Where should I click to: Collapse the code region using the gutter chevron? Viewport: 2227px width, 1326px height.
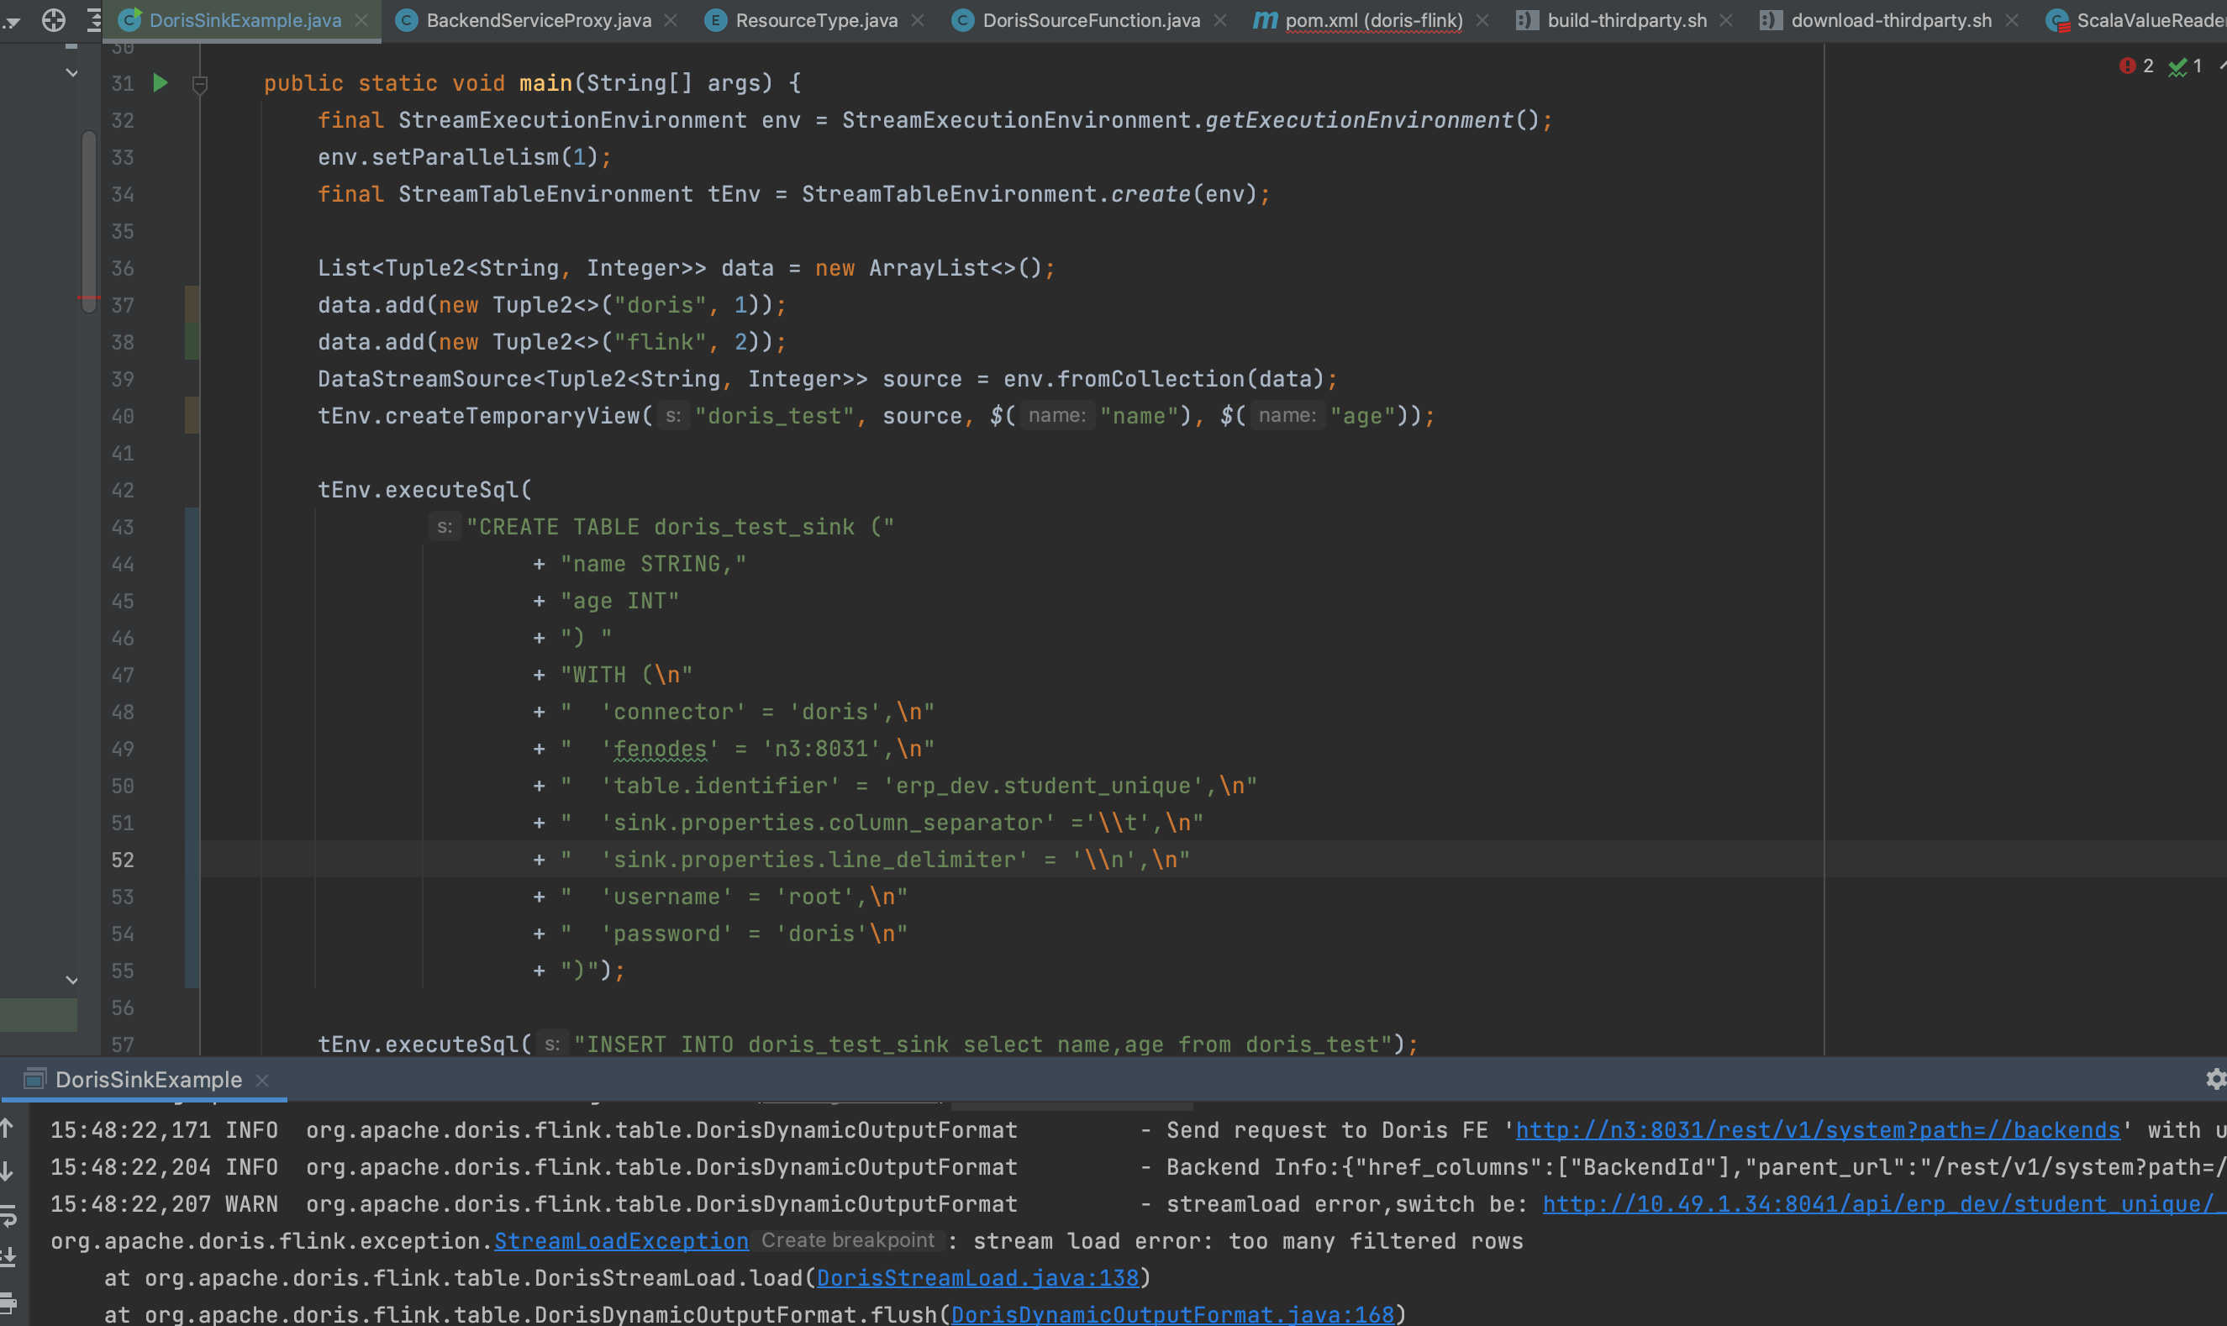[201, 86]
